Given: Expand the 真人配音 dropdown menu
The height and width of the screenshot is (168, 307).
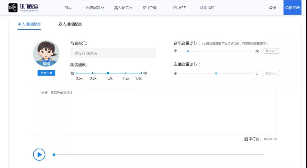Looking at the screenshot, I should click(x=123, y=8).
